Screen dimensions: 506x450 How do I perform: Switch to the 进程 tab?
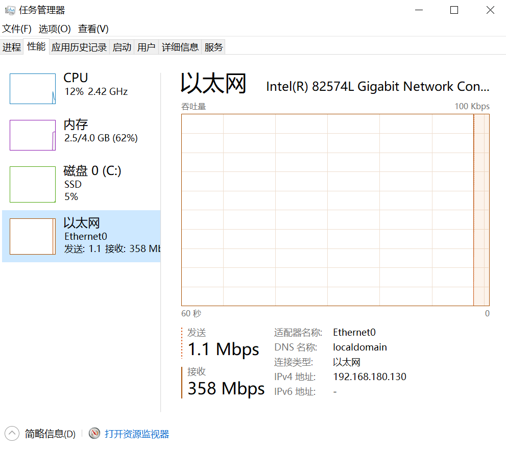click(x=12, y=47)
